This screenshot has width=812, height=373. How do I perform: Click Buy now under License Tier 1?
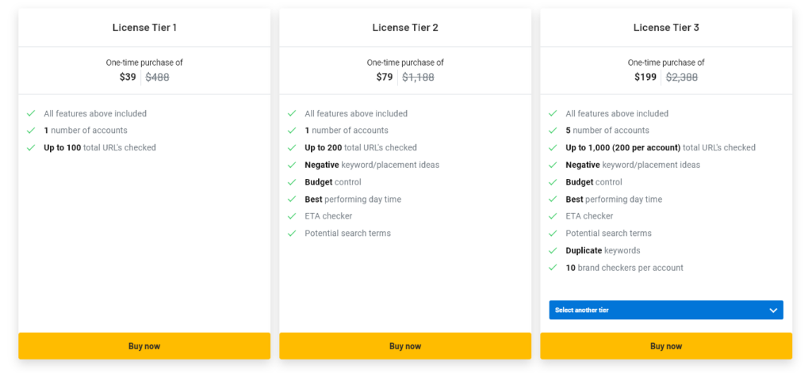pyautogui.click(x=144, y=346)
